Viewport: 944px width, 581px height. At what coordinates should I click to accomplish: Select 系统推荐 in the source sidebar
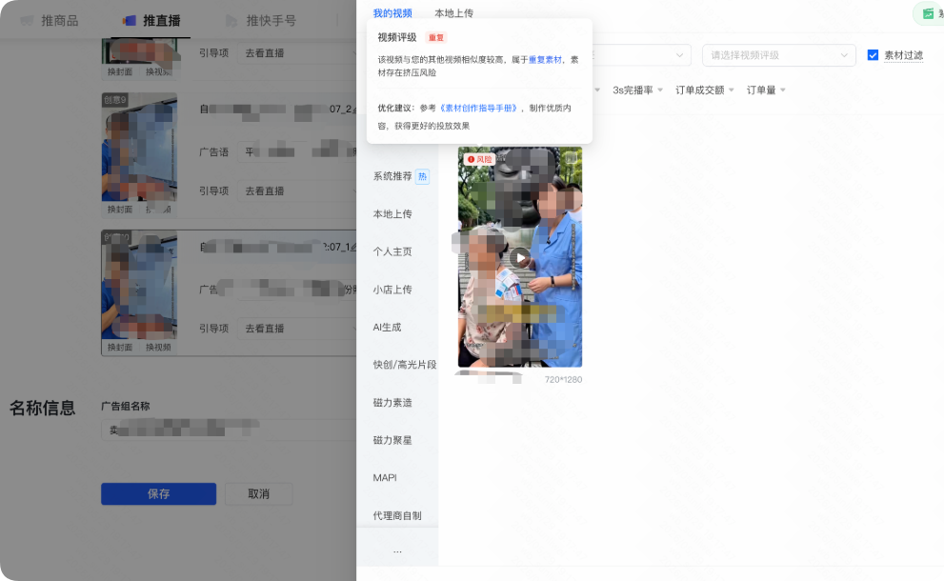(392, 176)
